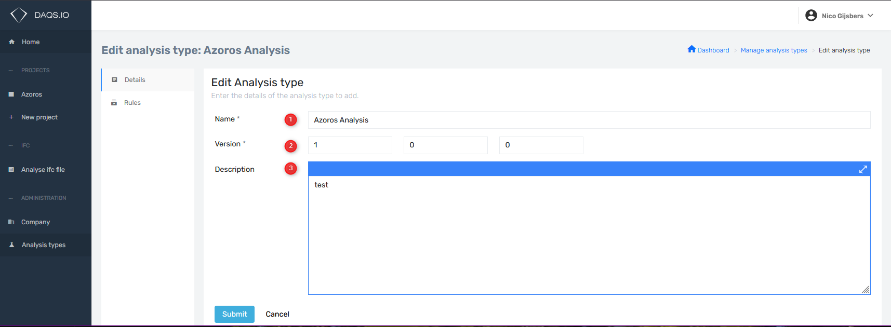Image resolution: width=891 pixels, height=327 pixels.
Task: Click the DAQS.IO brand text
Action: point(51,15)
